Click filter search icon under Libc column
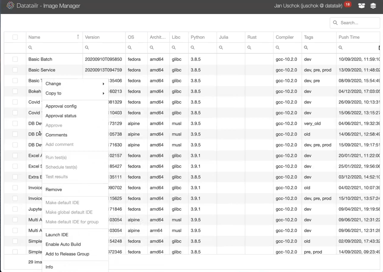The width and height of the screenshot is (383, 272). click(174, 48)
